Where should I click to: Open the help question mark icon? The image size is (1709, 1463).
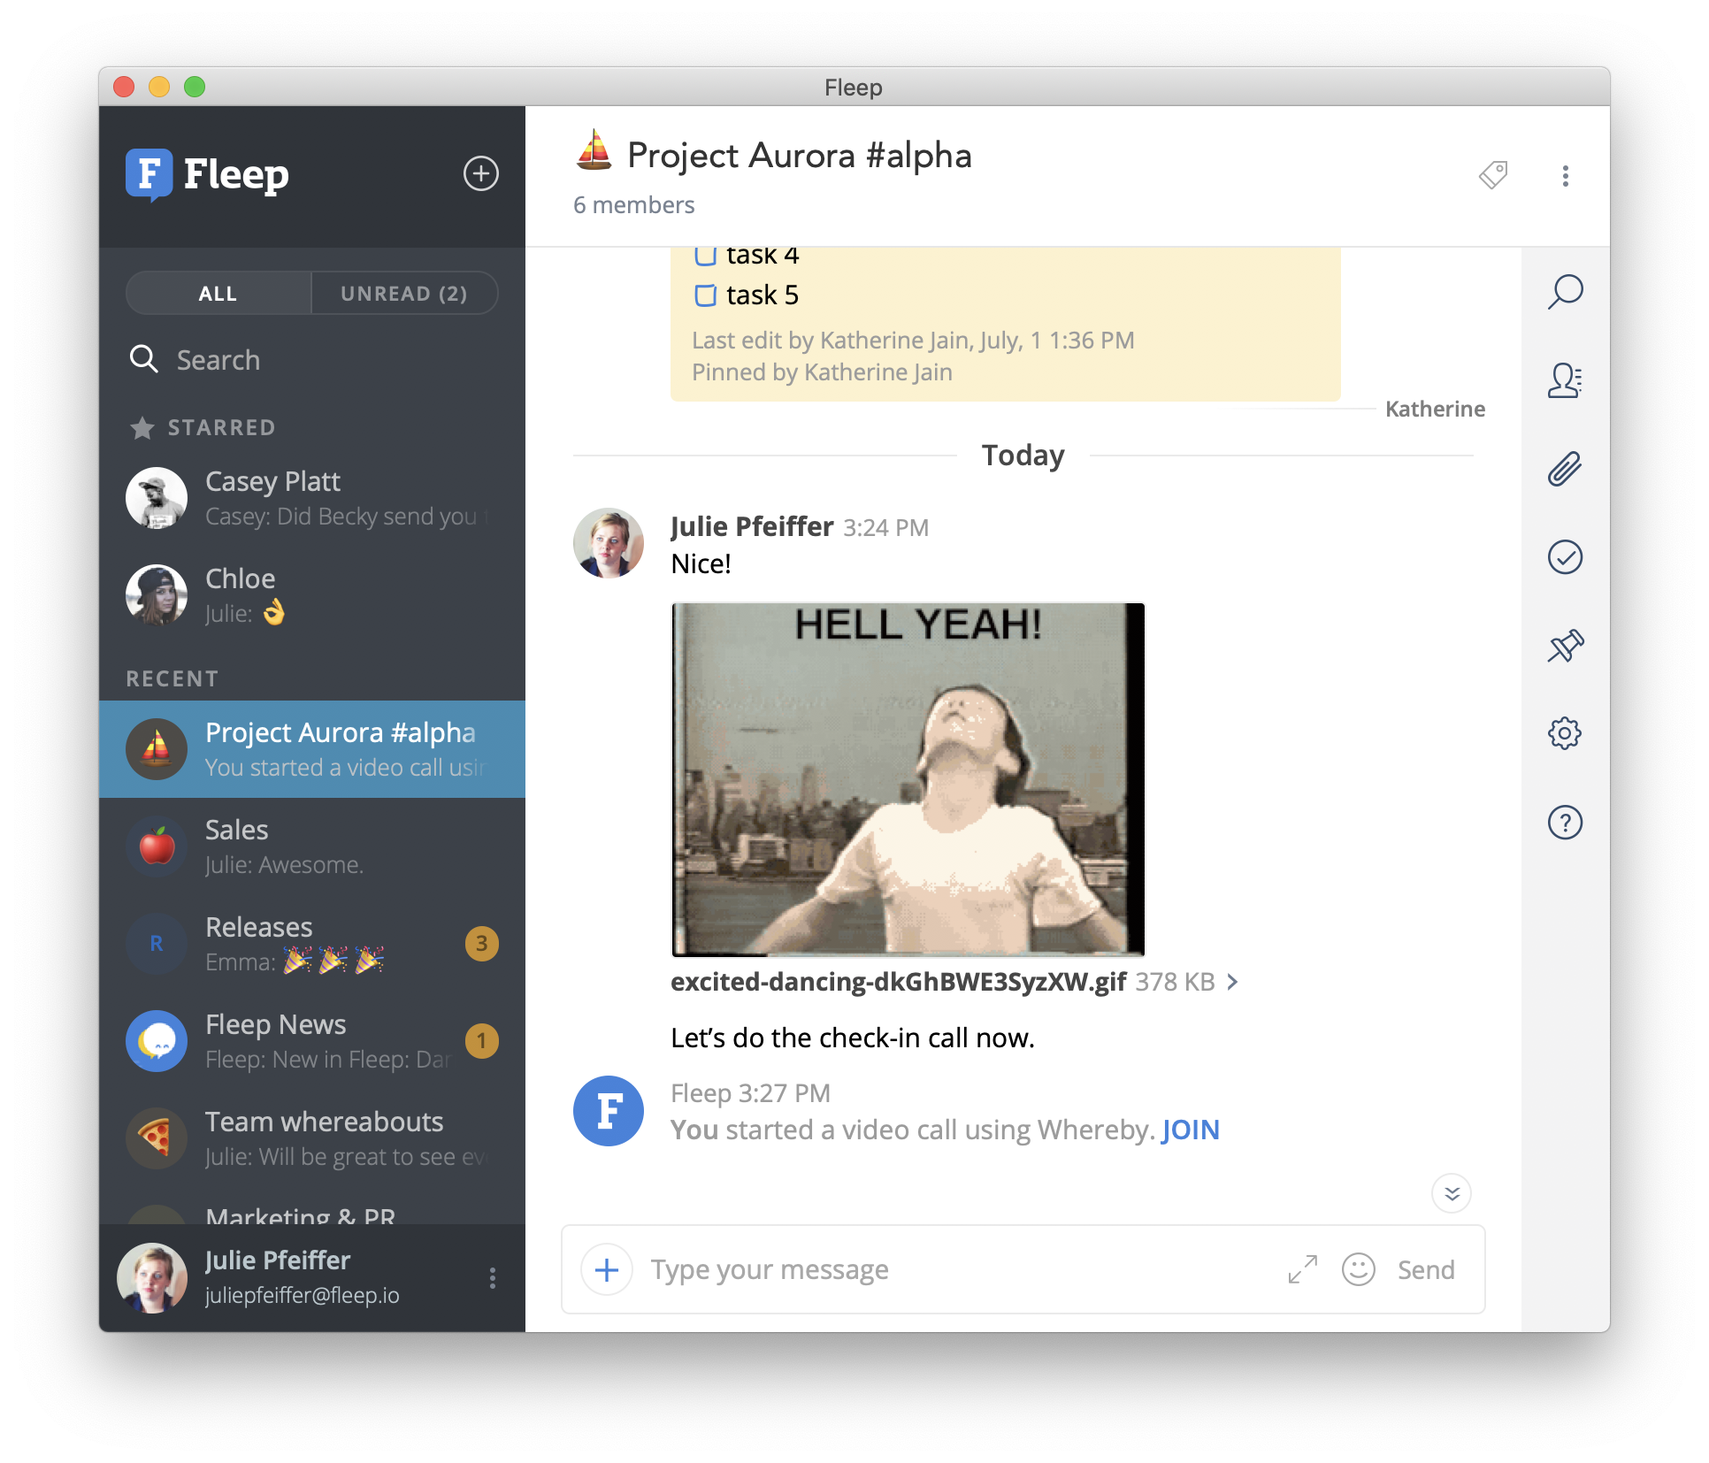click(1565, 823)
